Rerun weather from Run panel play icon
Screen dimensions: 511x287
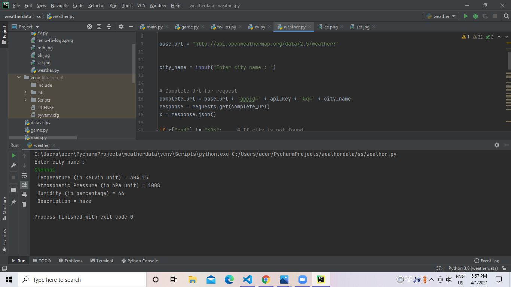coord(14,155)
